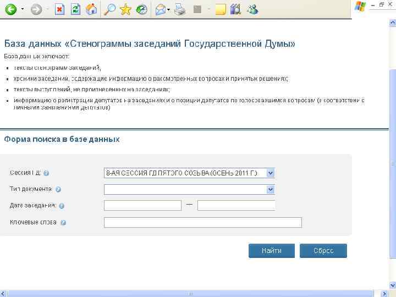The width and height of the screenshot is (396, 297).
Task: Click the Сессия ГД field label
Action: 25,173
